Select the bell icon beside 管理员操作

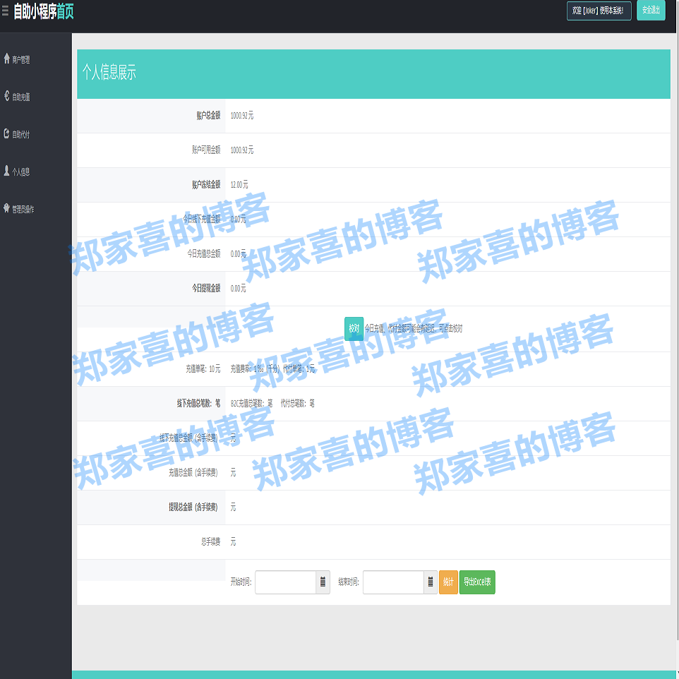7,208
